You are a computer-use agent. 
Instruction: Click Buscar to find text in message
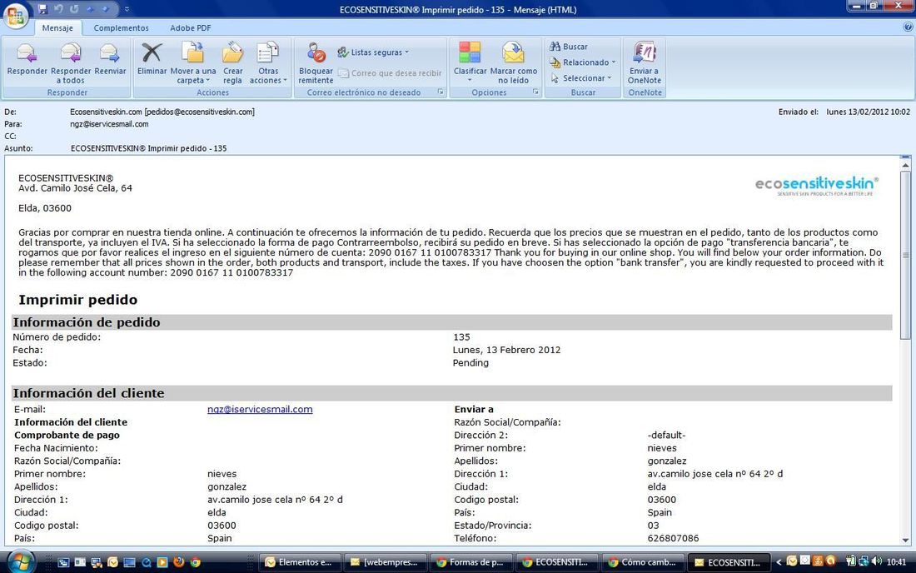click(x=569, y=46)
